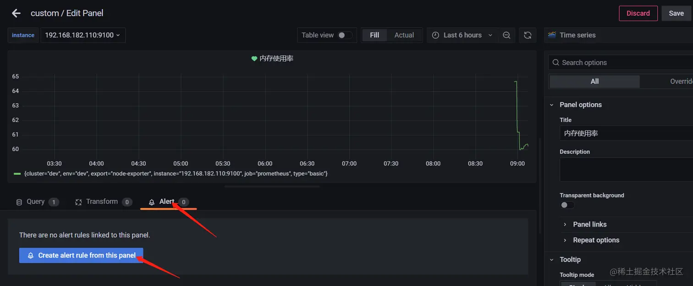Image resolution: width=693 pixels, height=286 pixels.
Task: Click the Description text area
Action: (626, 170)
